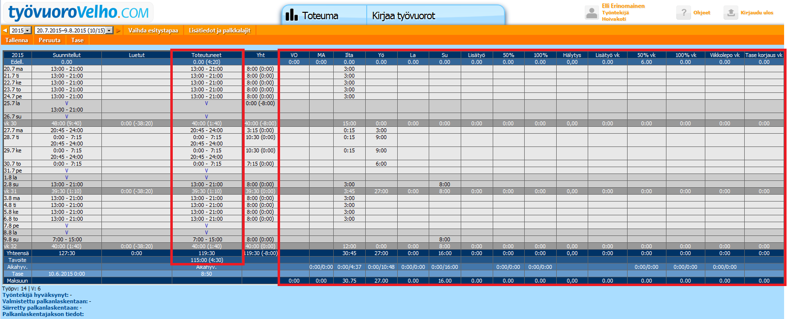Click the 7:15 (0:00) Yht cell
Screen dimensions: 790x319
pos(260,164)
